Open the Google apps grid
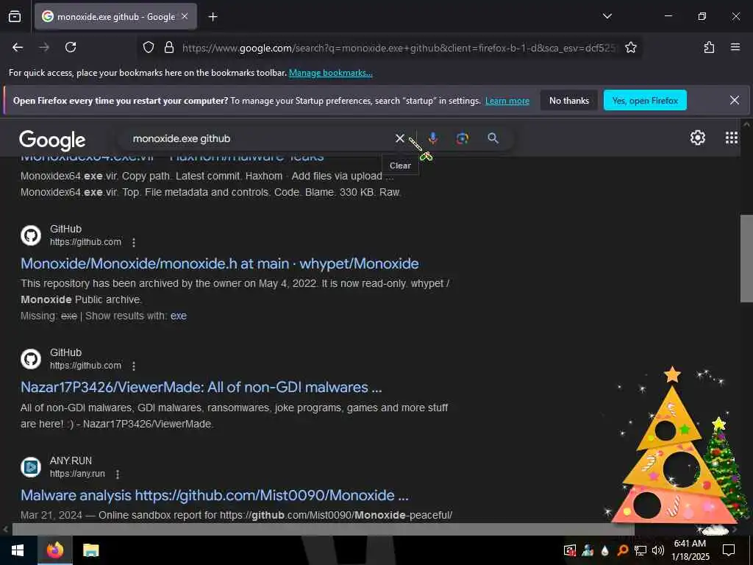This screenshot has width=753, height=565. [x=731, y=138]
